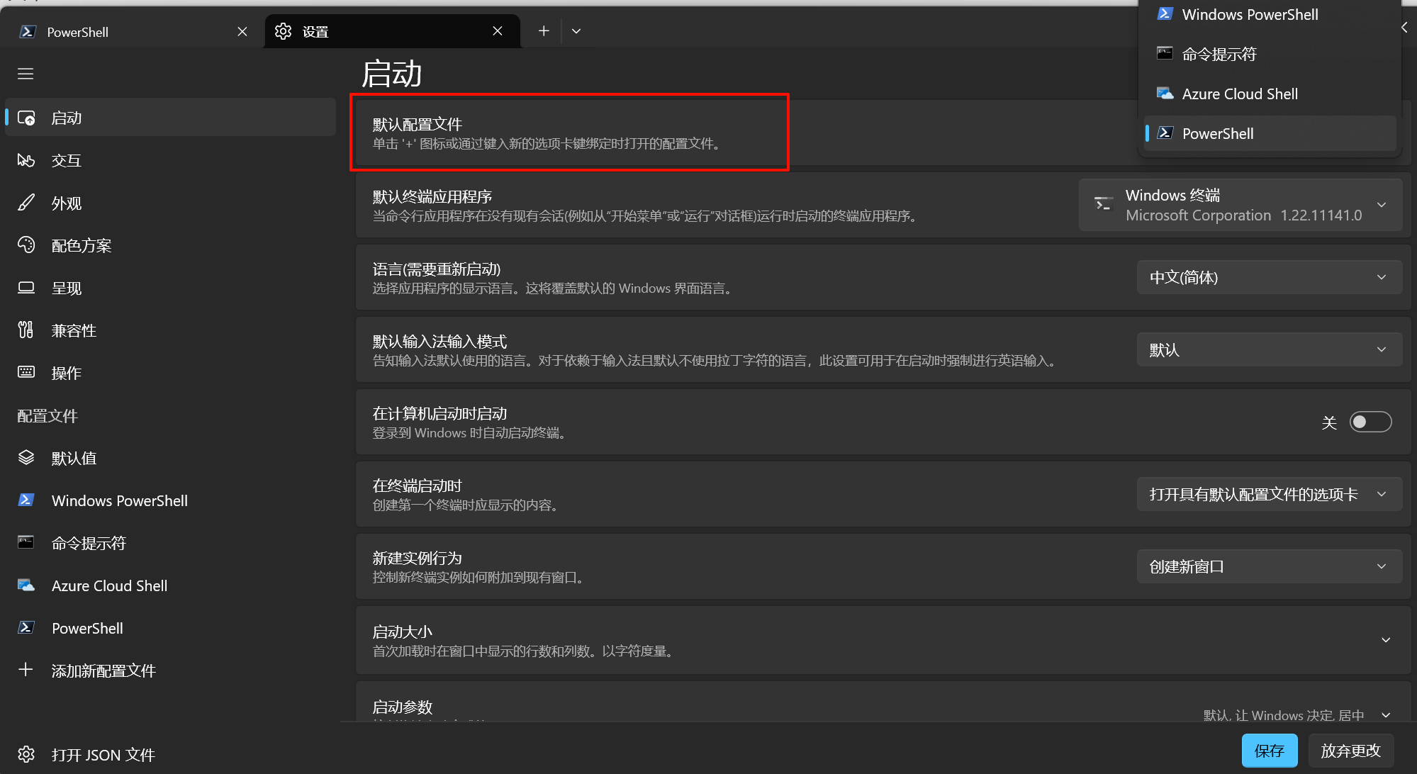Screen dimensions: 1417x774
Task: Click the 交互 interaction cursor icon
Action: point(26,160)
